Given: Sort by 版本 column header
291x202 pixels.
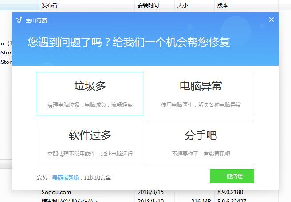Looking at the screenshot, I should coord(246,5).
